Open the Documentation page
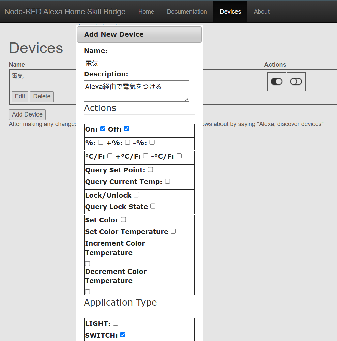 pos(187,11)
